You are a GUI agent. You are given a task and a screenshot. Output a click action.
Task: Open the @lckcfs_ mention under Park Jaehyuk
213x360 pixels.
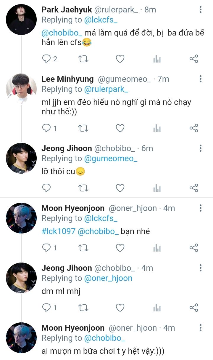tap(101, 20)
